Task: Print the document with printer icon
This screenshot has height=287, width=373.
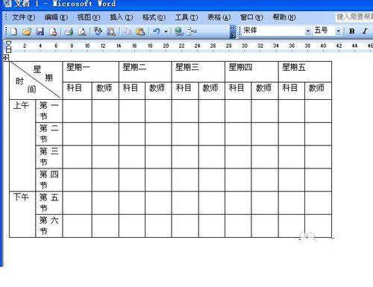Action: 69,31
